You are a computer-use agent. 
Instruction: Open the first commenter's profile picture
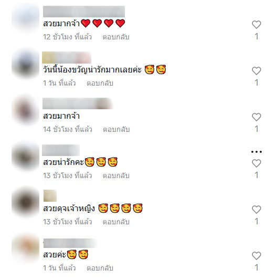tap(26, 18)
